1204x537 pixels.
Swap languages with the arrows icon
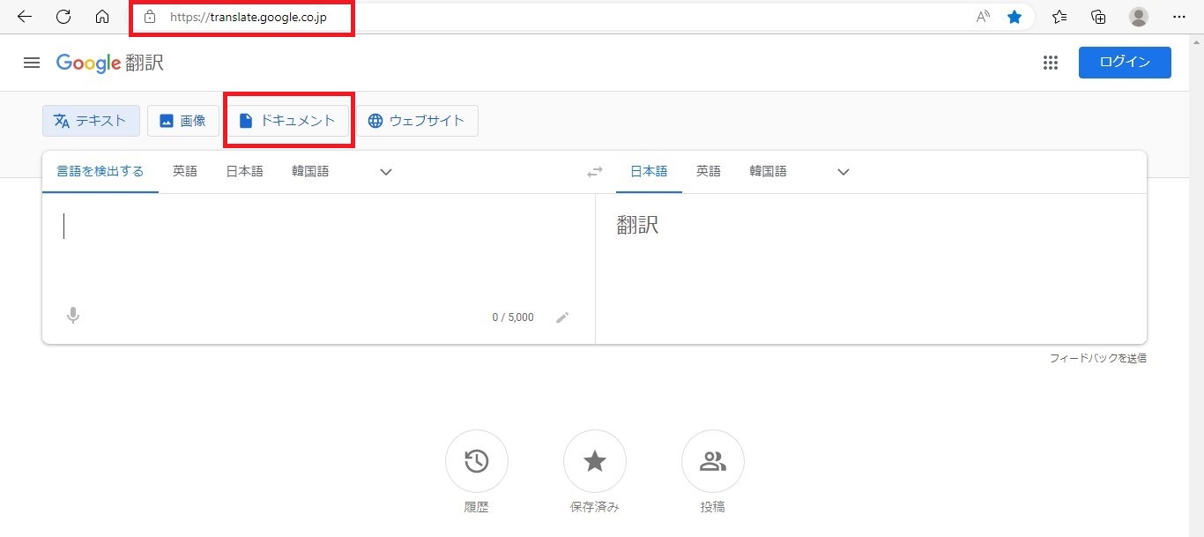click(x=595, y=172)
